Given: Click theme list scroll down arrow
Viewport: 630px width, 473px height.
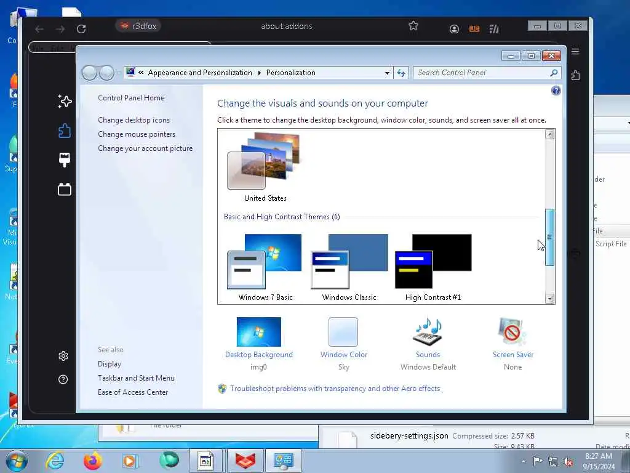Looking at the screenshot, I should [549, 299].
